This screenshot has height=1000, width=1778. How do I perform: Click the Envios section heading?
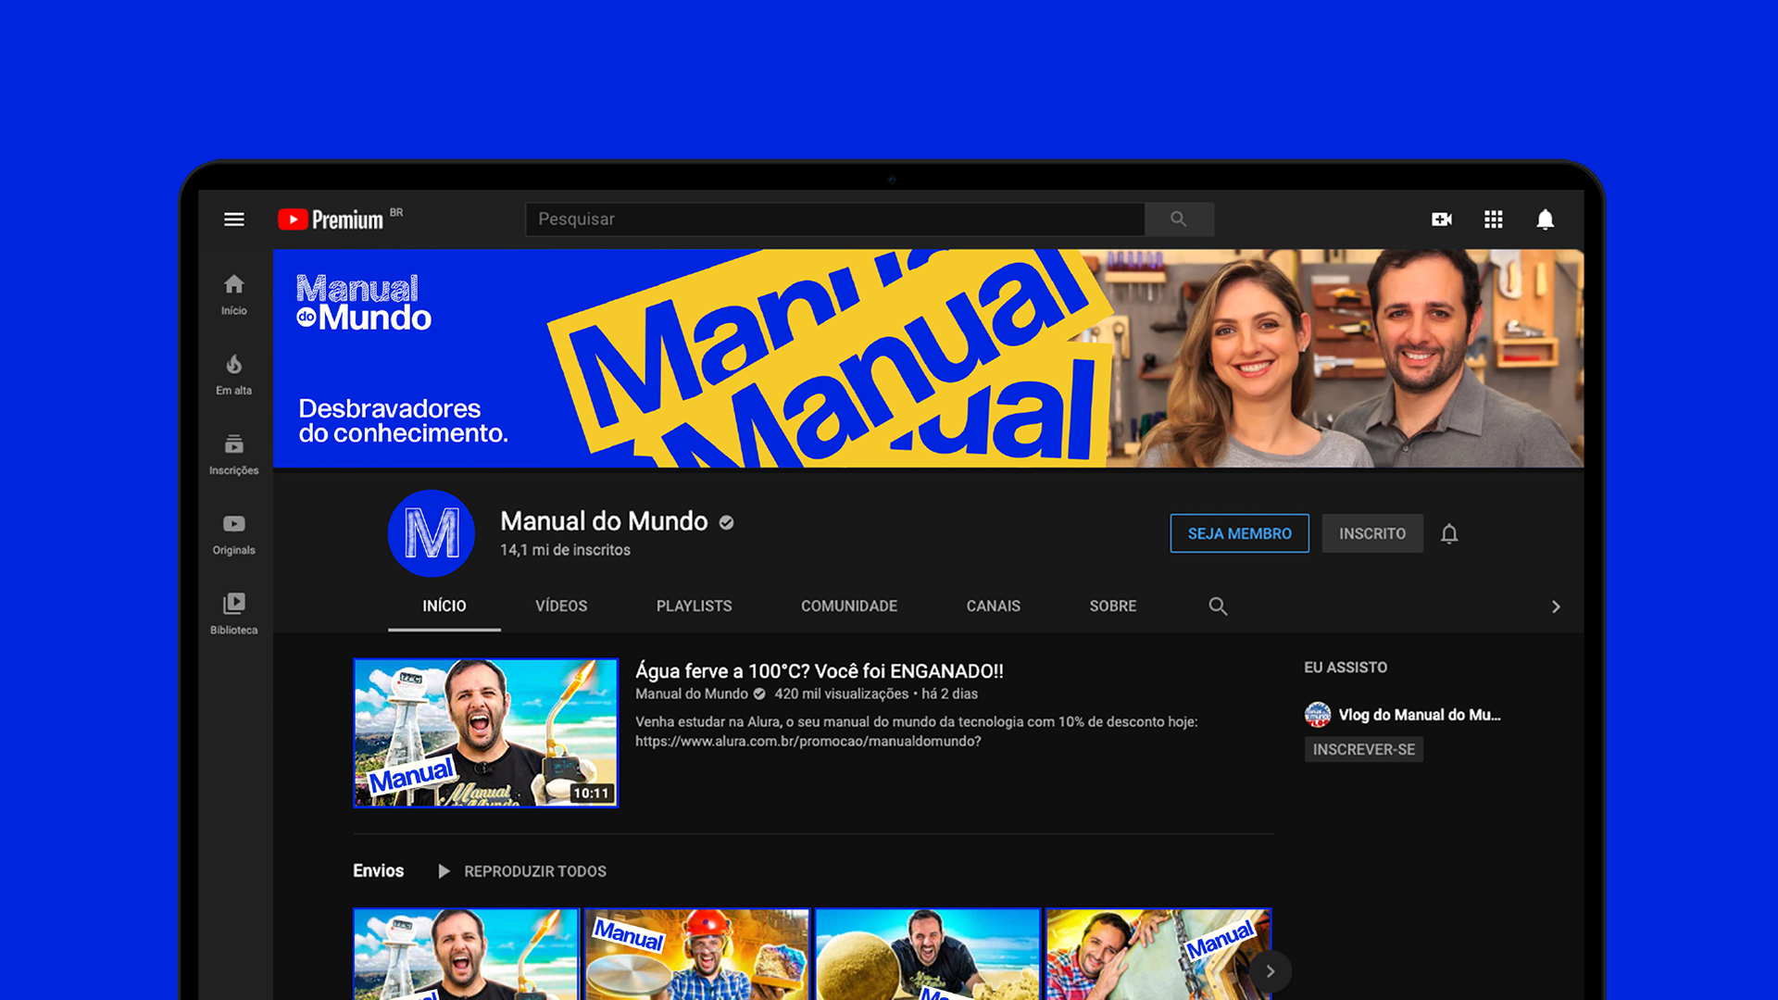click(x=379, y=871)
